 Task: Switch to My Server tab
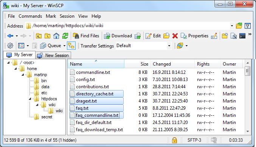point(19,55)
